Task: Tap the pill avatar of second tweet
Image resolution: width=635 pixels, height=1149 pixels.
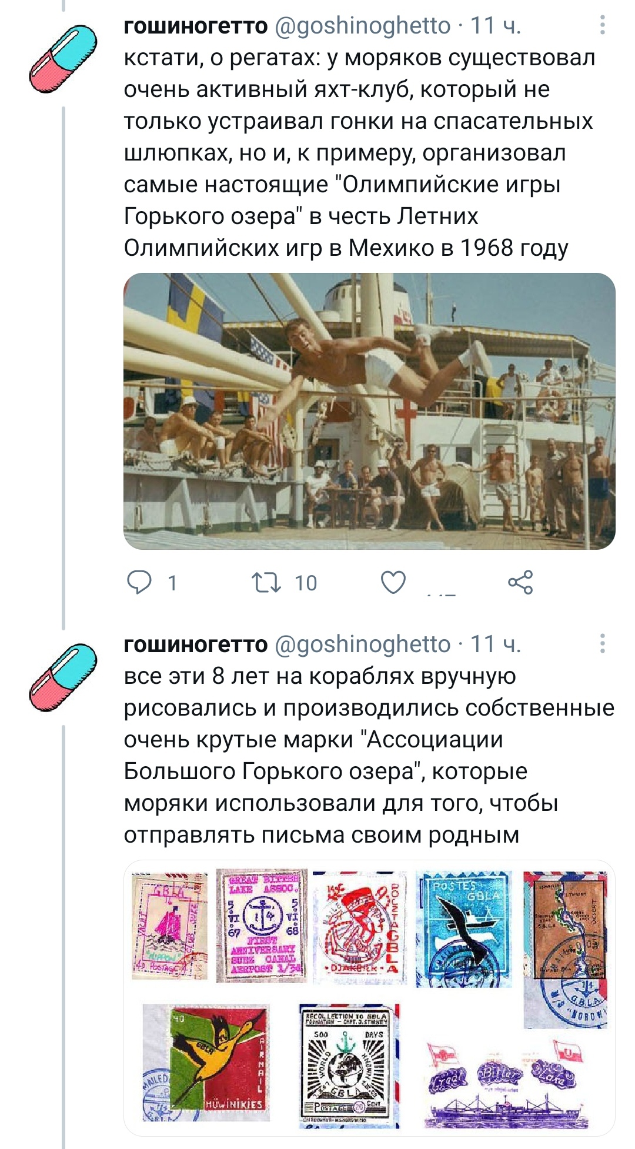Action: pos(63,676)
